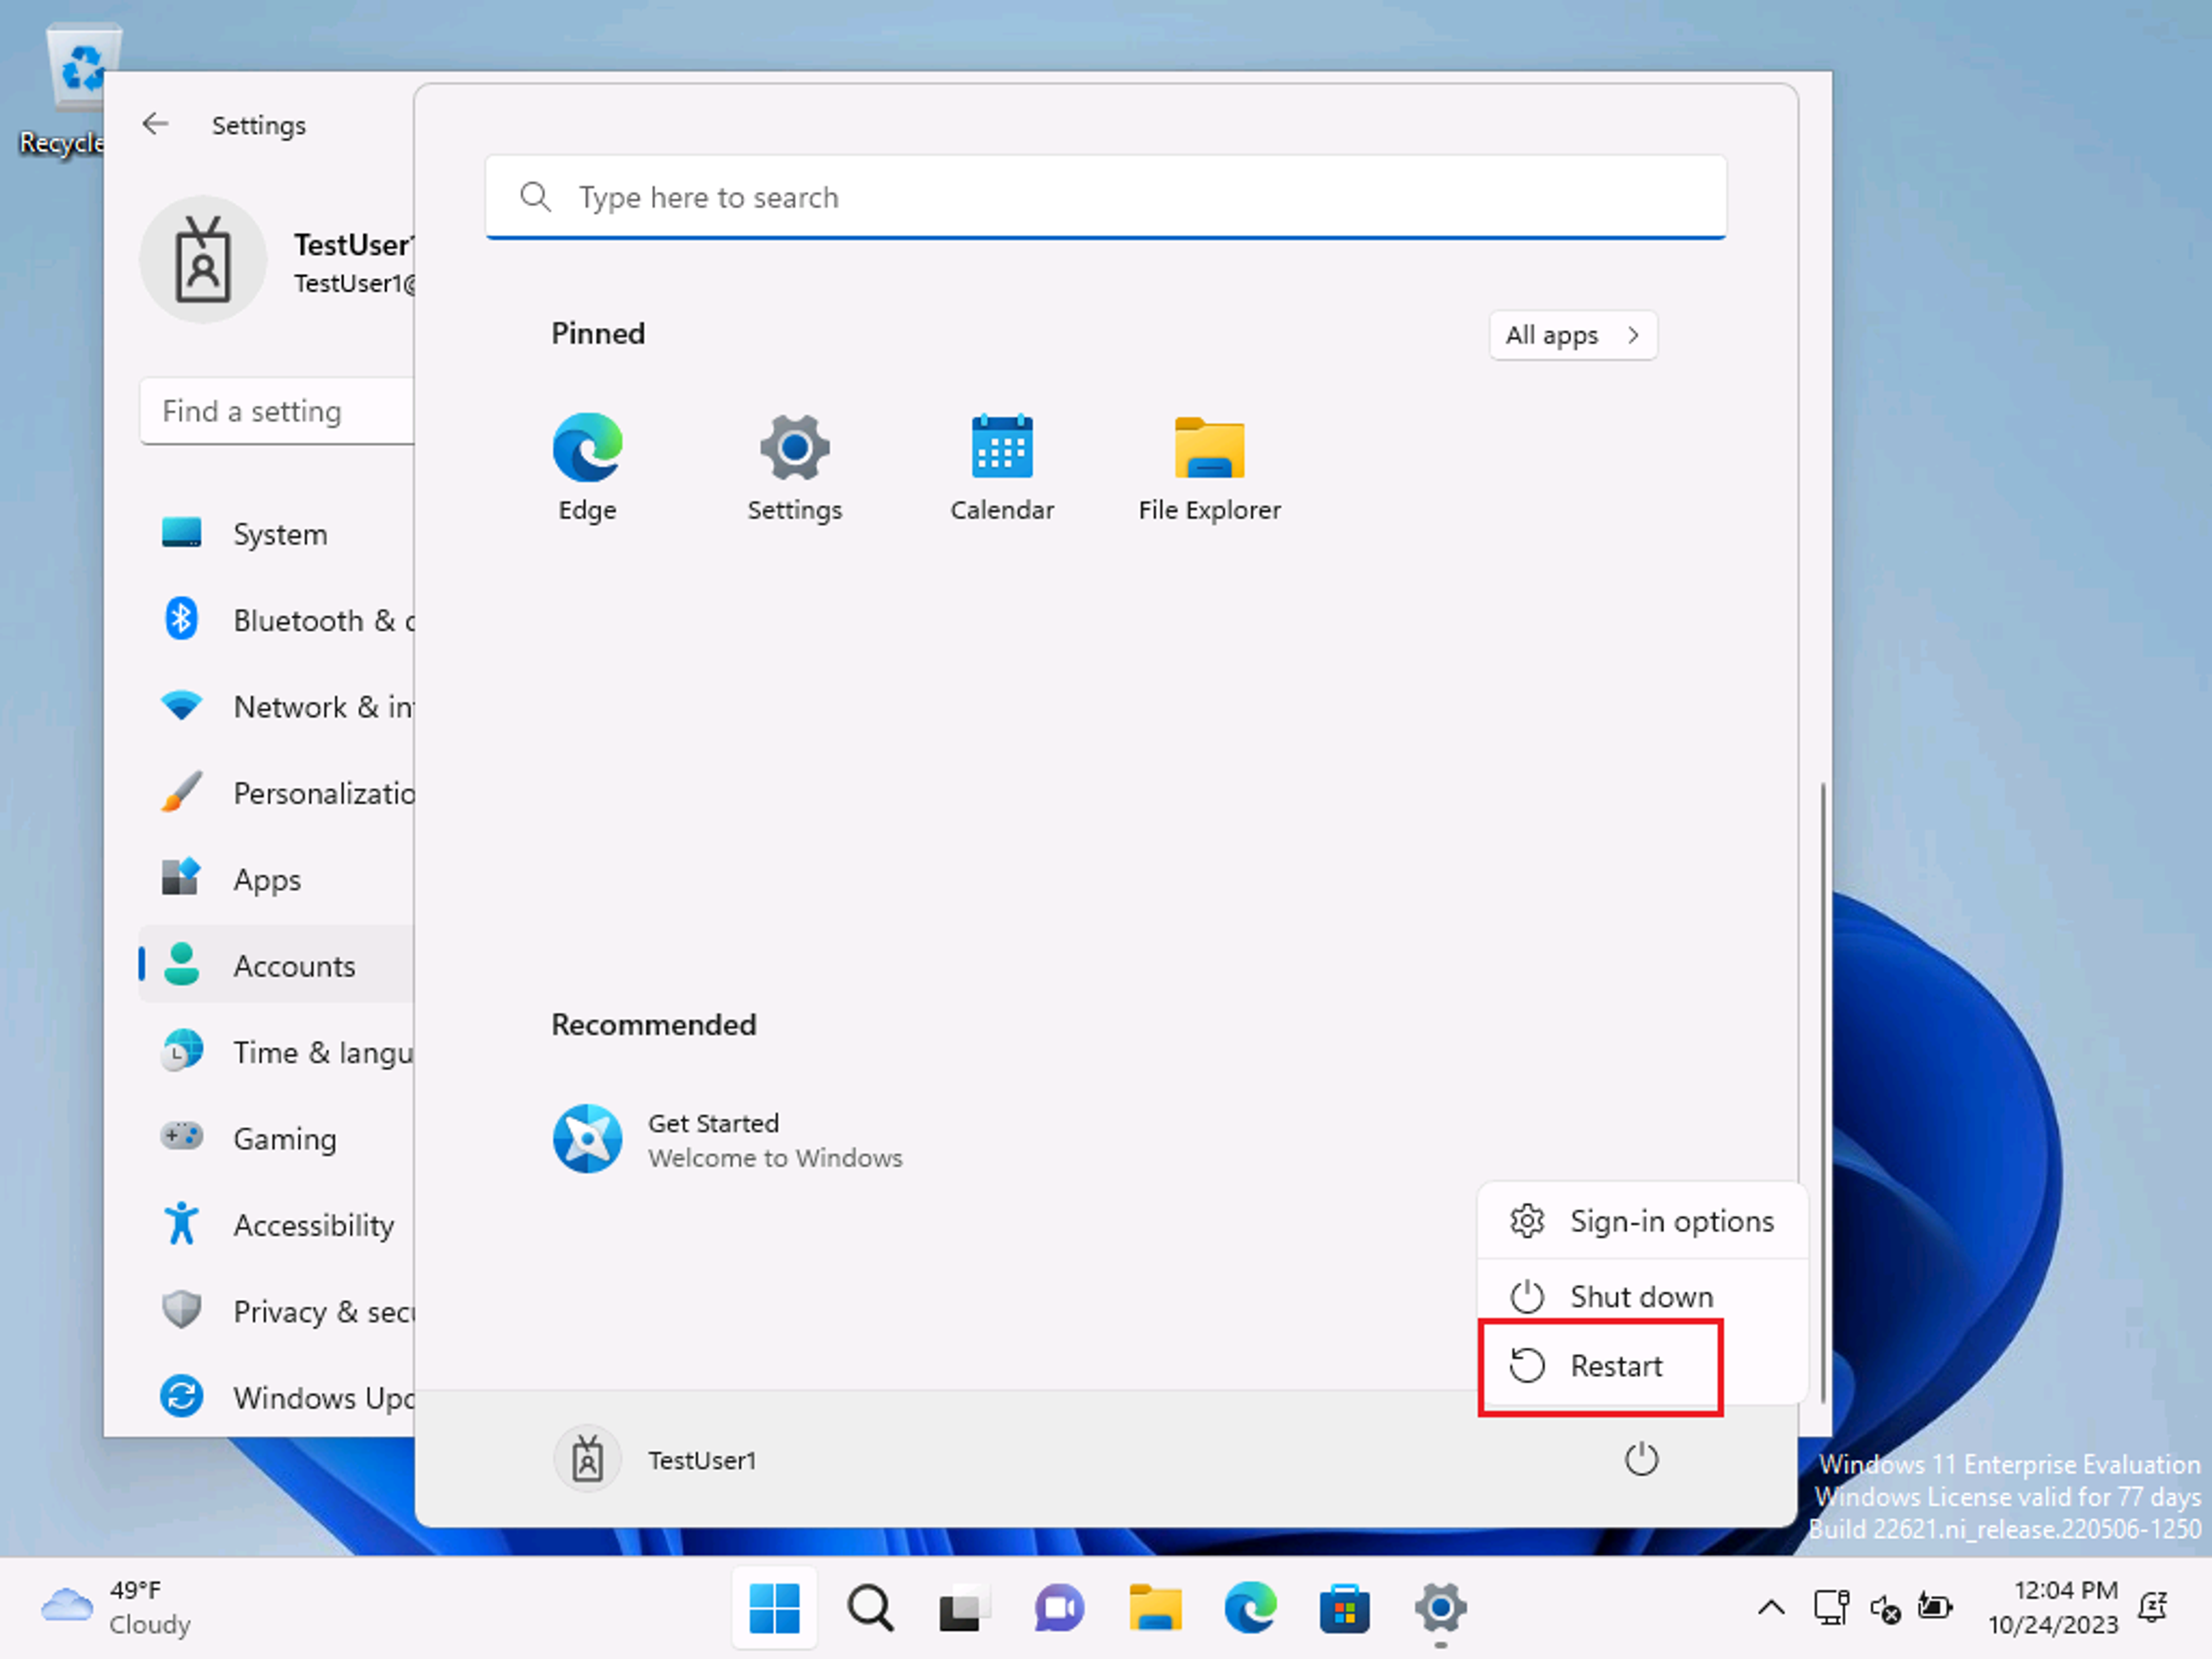
Task: Open Time & language in Settings sidebar
Action: 277,1052
